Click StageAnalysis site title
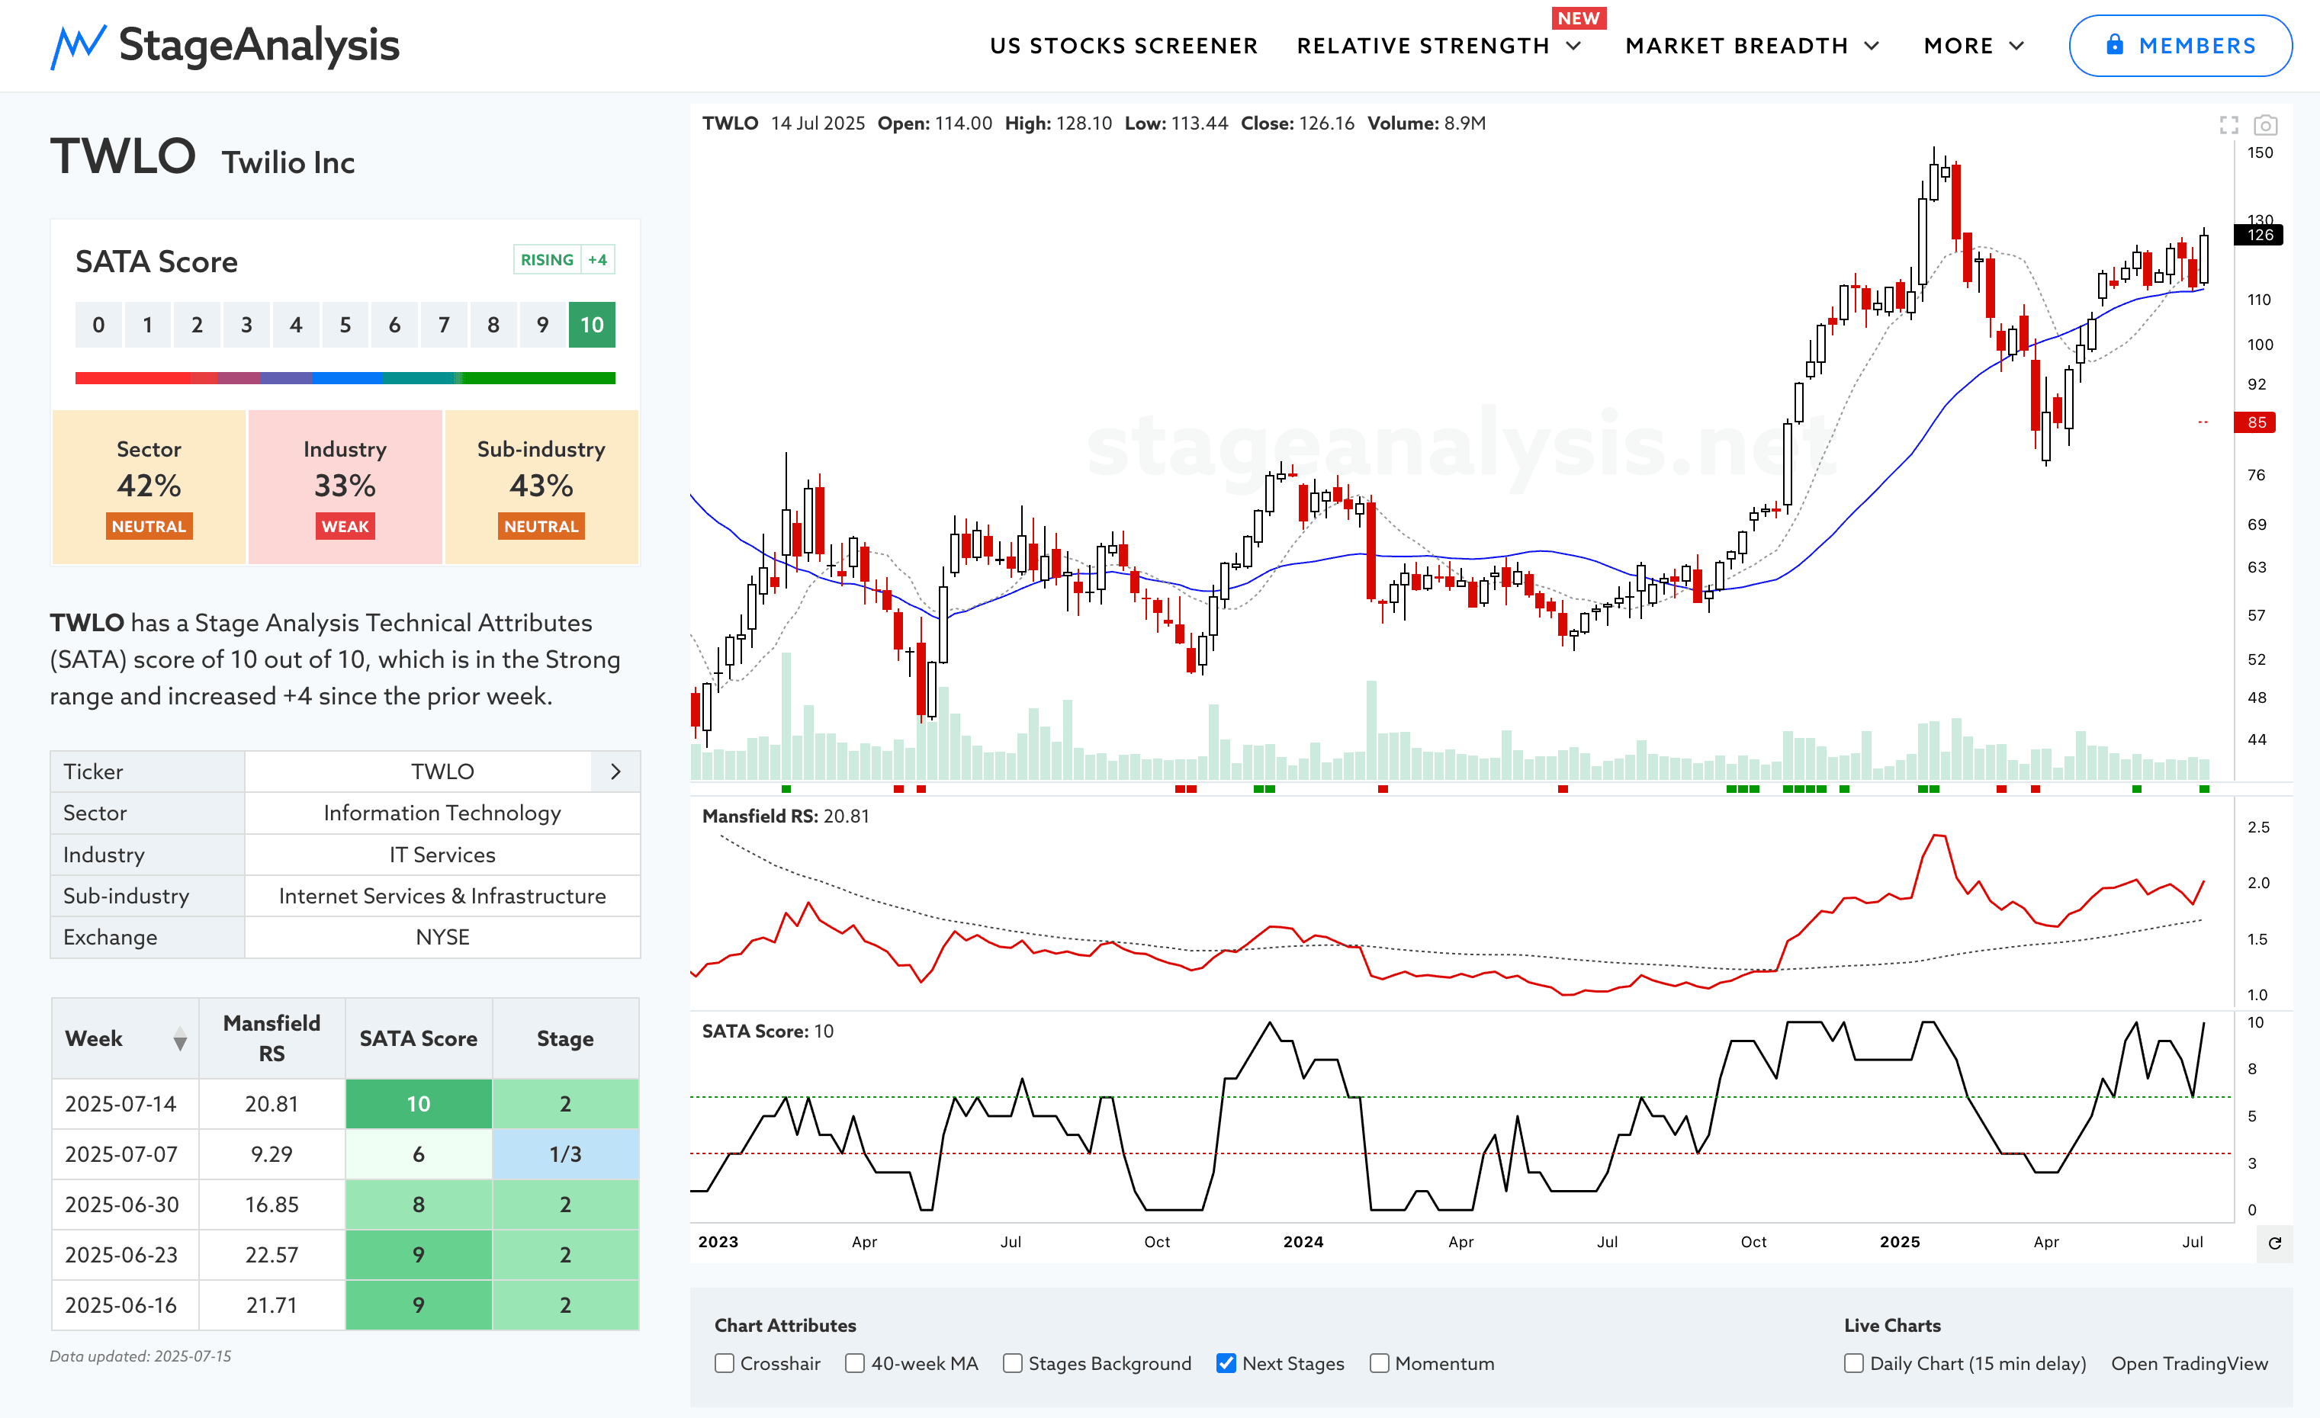This screenshot has width=2320, height=1418. [259, 45]
